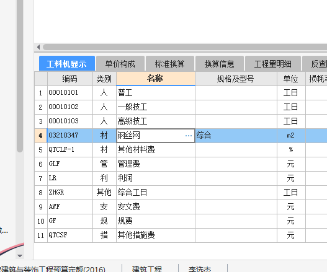
Task: Click the 元 unit cell of 管理费 row
Action: click(x=291, y=164)
